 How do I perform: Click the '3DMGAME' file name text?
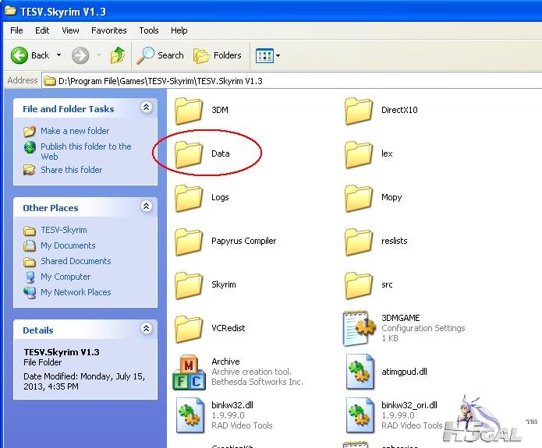coord(400,318)
